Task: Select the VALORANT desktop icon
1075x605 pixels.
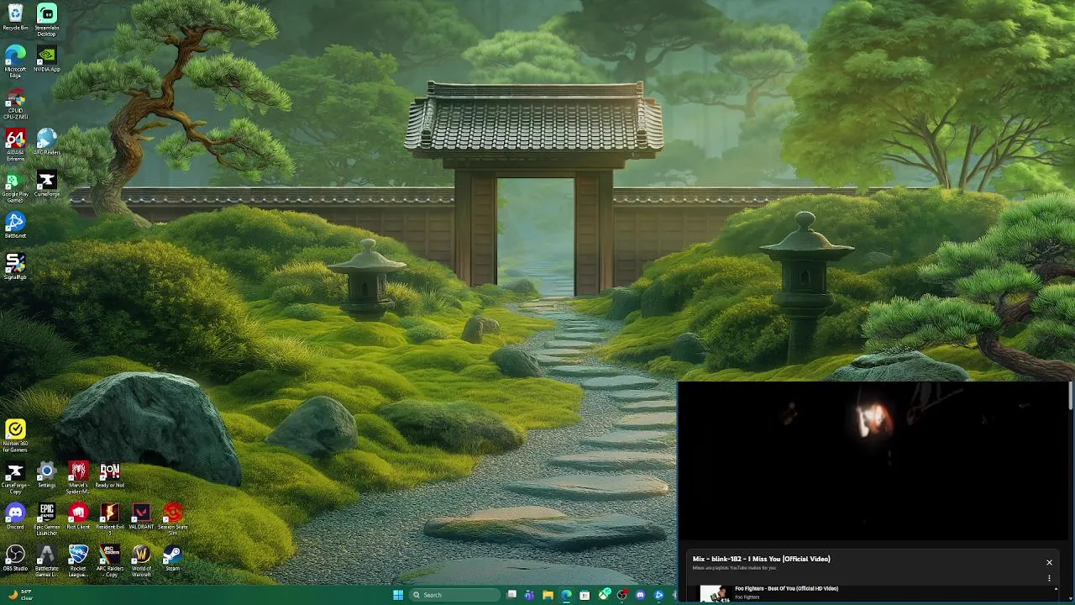Action: [141, 516]
